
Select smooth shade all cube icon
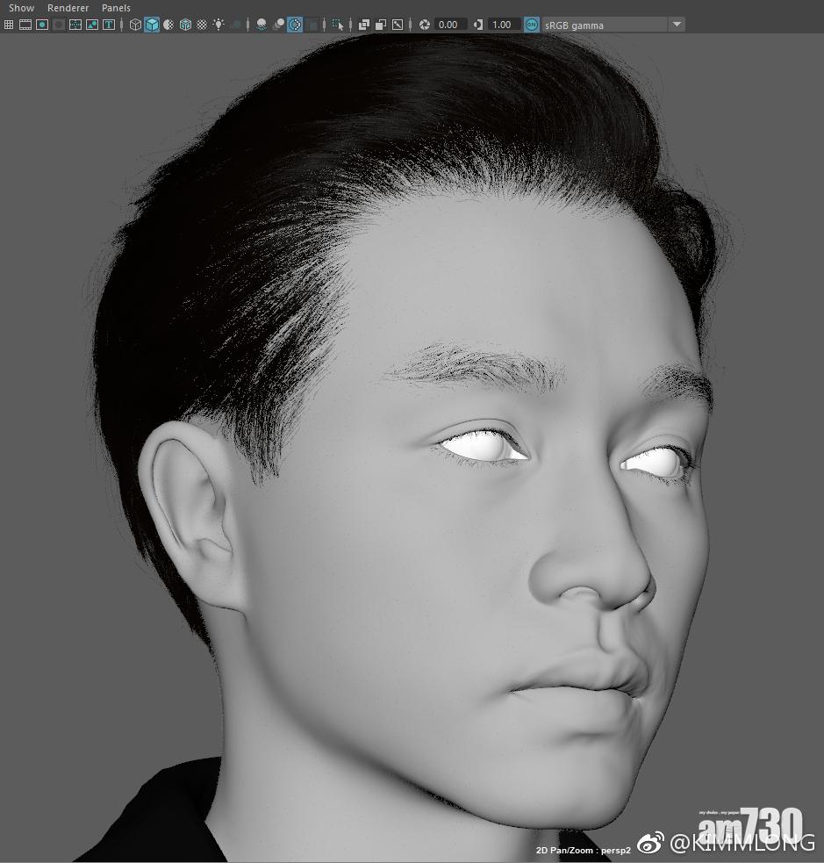click(x=152, y=25)
